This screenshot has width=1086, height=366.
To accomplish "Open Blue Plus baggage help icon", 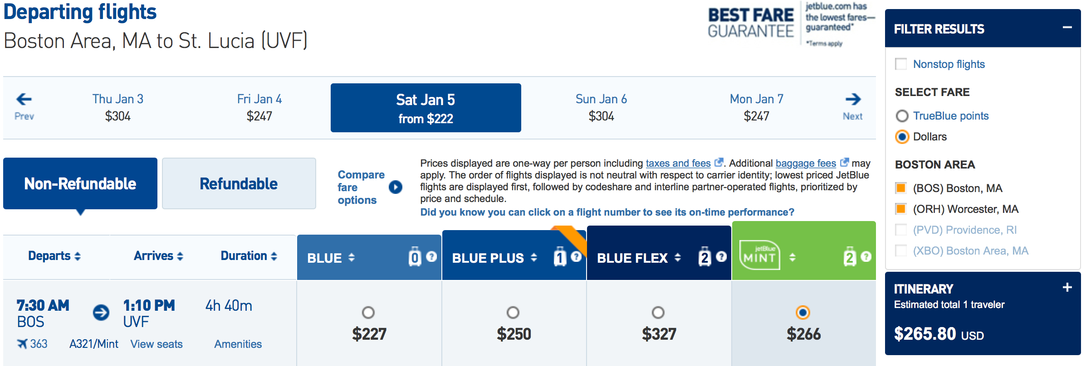I will 576,257.
